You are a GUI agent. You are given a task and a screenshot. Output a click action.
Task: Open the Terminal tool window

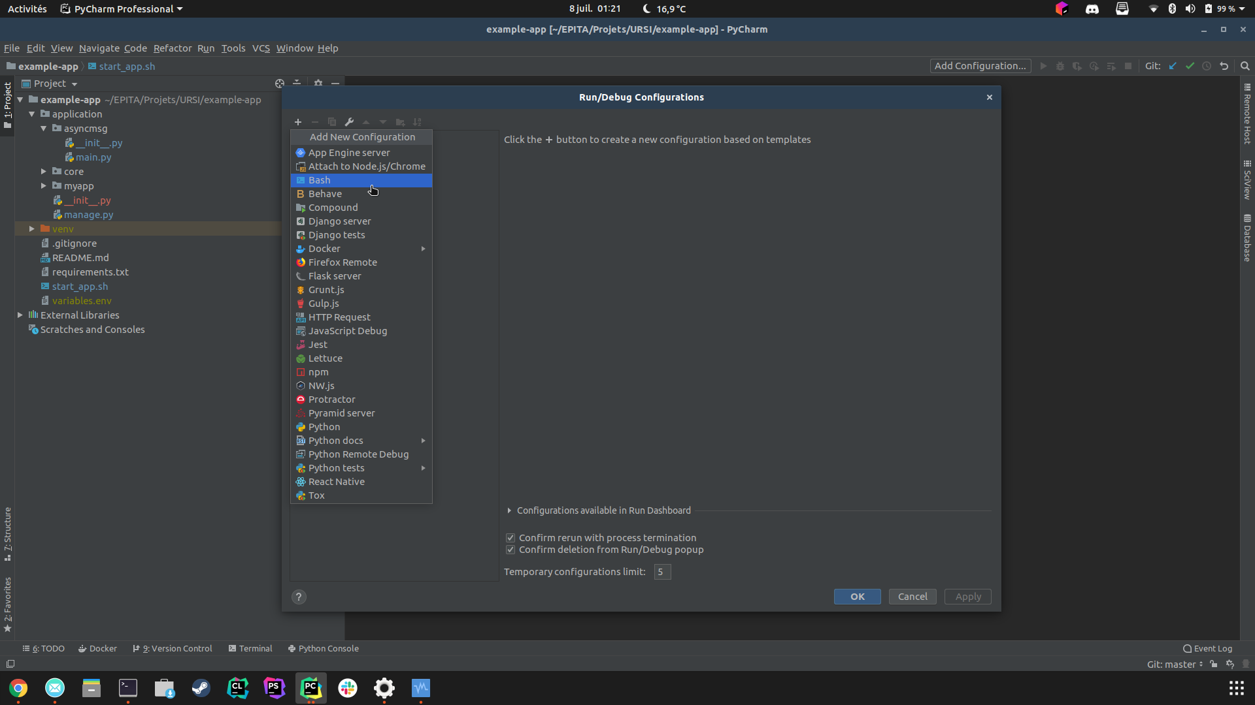(x=250, y=649)
